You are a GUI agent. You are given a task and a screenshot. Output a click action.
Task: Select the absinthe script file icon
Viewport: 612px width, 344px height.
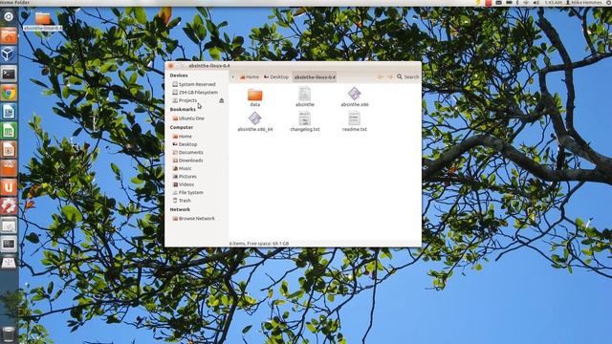pos(304,94)
